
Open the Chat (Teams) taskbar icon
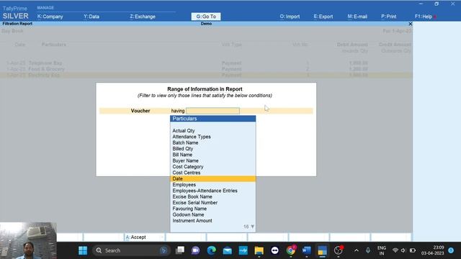(x=195, y=250)
